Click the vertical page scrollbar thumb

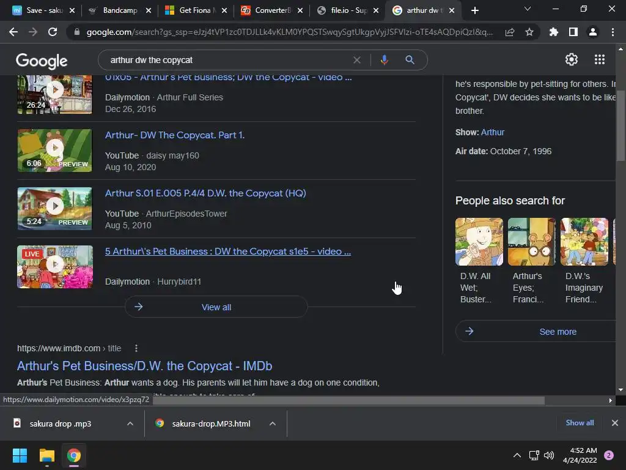(620, 126)
